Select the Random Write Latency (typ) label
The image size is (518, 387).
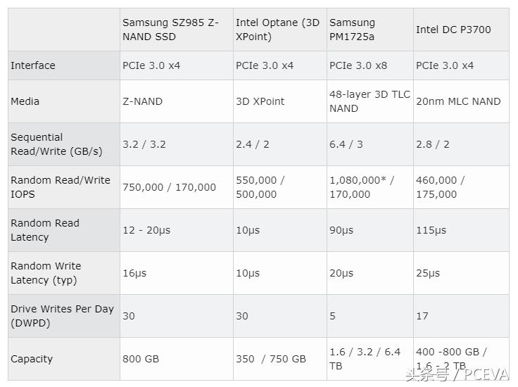click(x=46, y=273)
